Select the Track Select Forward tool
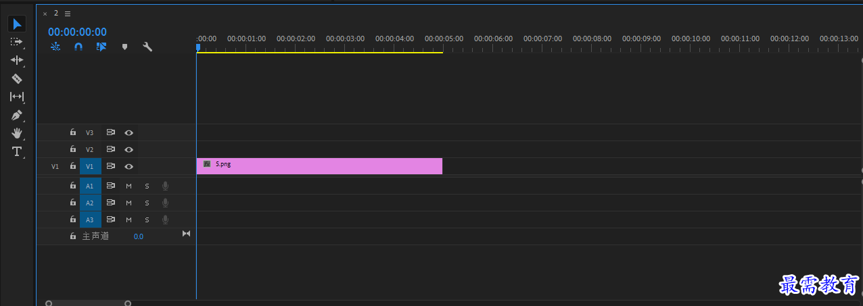The width and height of the screenshot is (863, 306). point(17,42)
